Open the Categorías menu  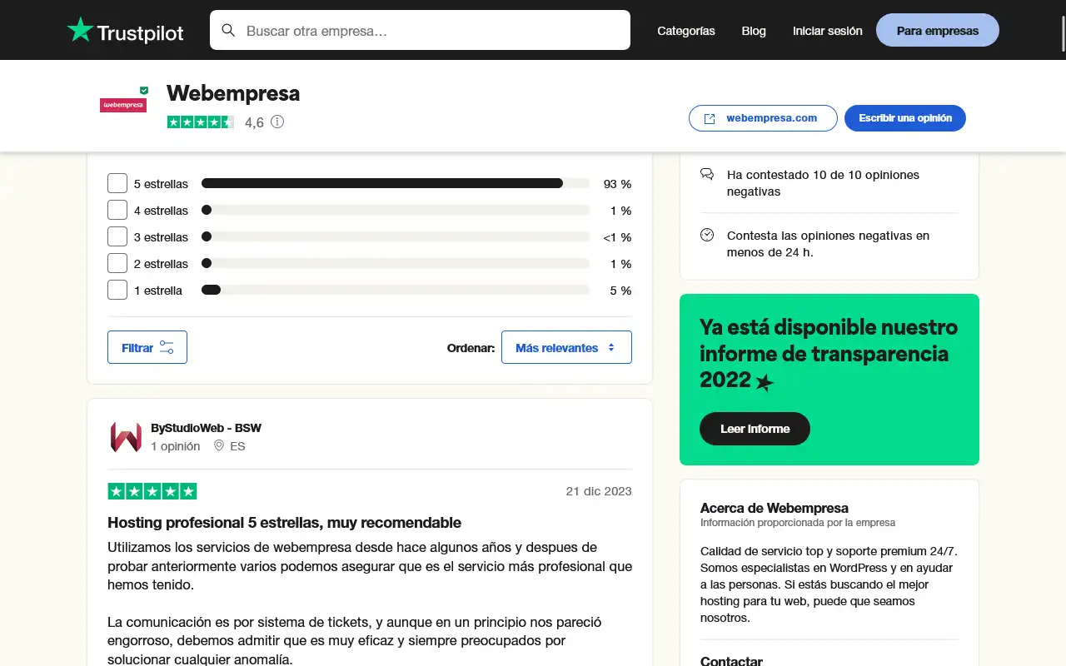click(x=686, y=31)
